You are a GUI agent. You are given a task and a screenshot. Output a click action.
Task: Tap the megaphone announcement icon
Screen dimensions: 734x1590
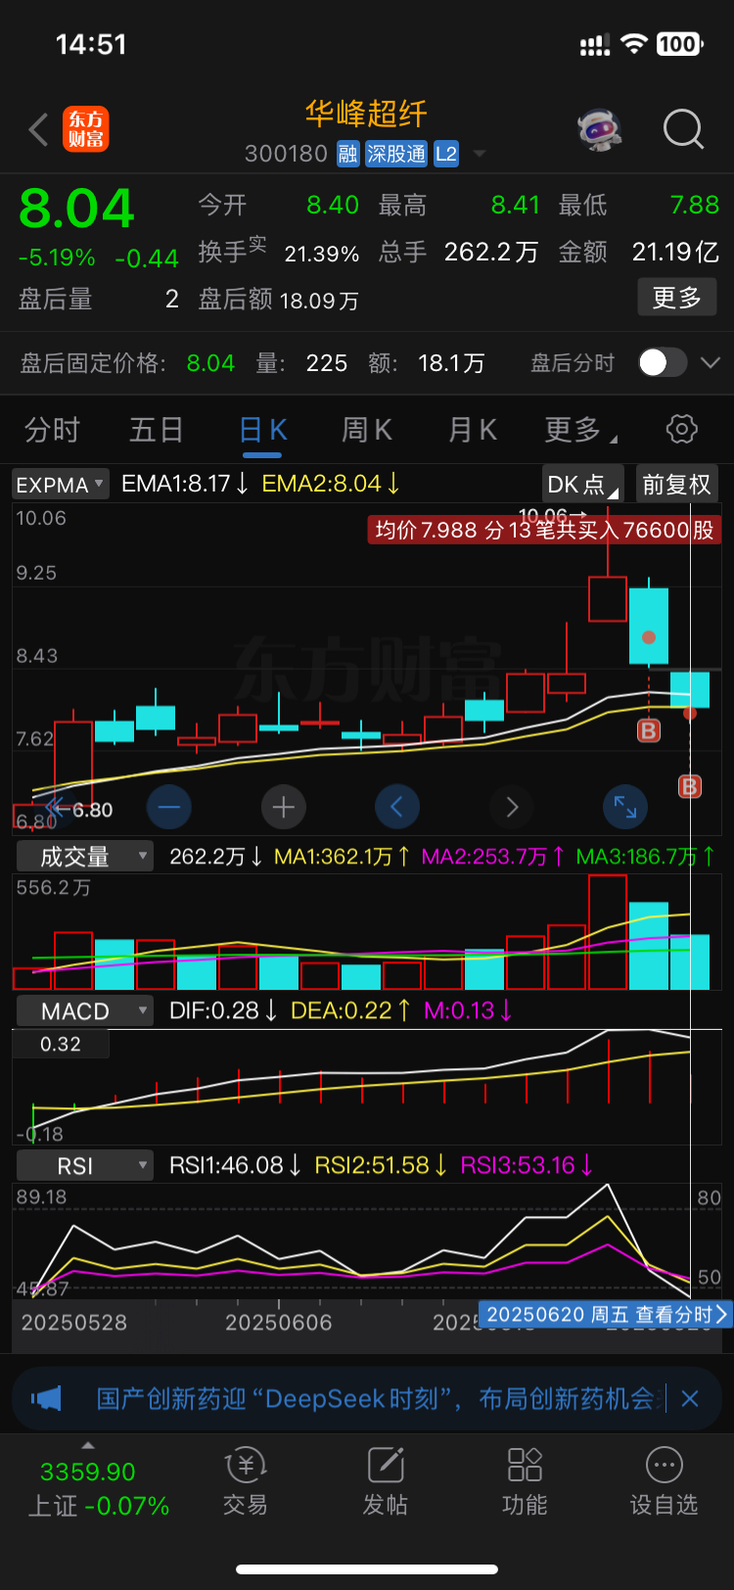[x=46, y=1398]
